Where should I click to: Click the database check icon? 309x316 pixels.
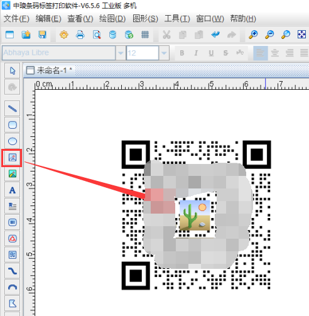pyautogui.click(x=129, y=35)
